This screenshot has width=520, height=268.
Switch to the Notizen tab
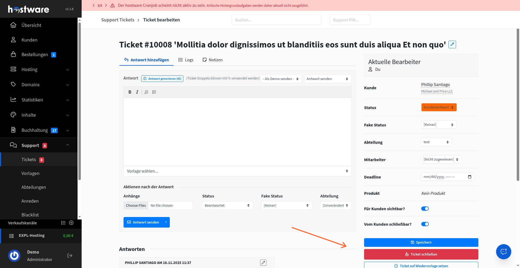click(213, 60)
